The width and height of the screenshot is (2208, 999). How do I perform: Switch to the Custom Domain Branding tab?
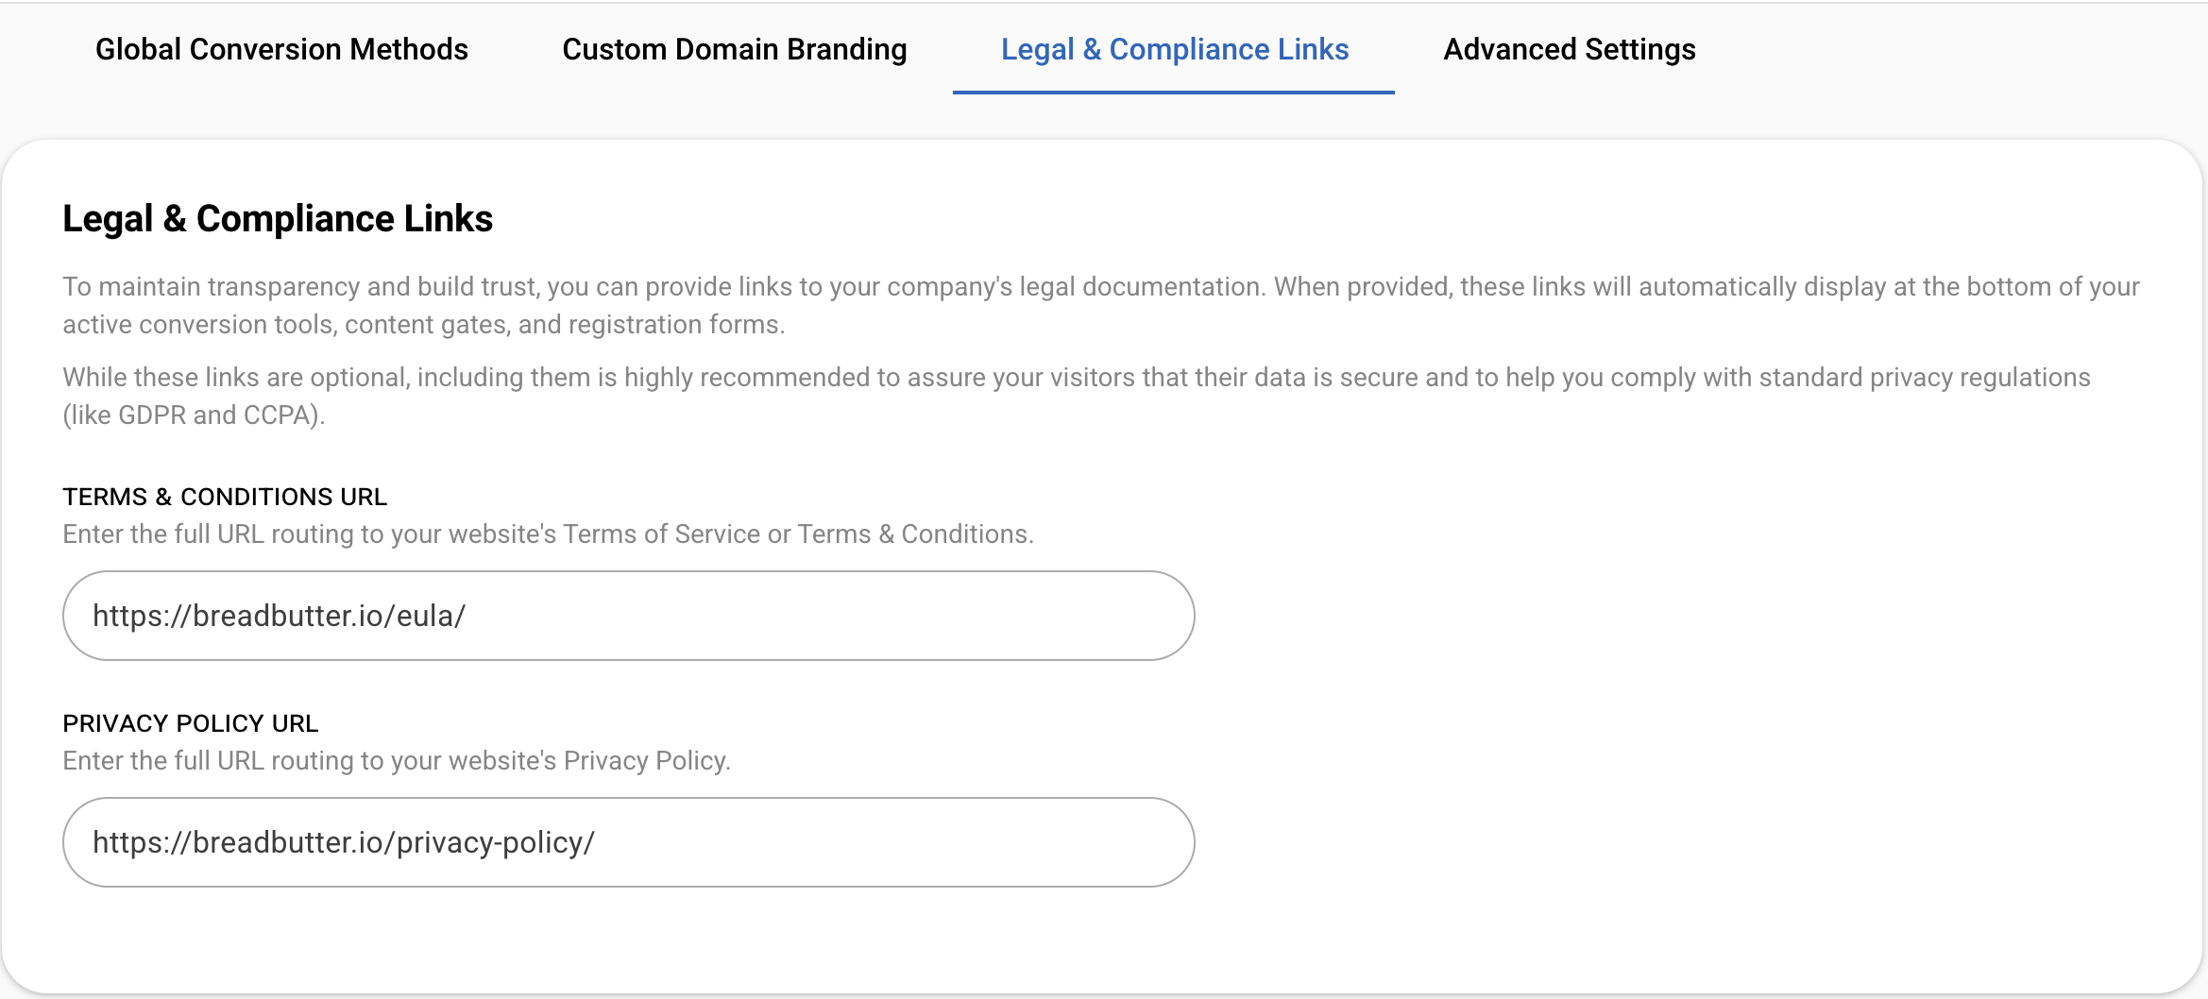pos(734,49)
